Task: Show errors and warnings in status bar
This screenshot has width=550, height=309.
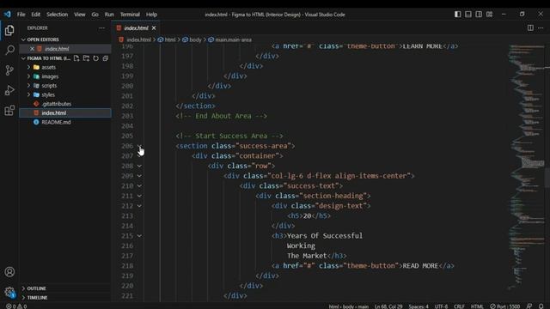Action: click(x=16, y=306)
